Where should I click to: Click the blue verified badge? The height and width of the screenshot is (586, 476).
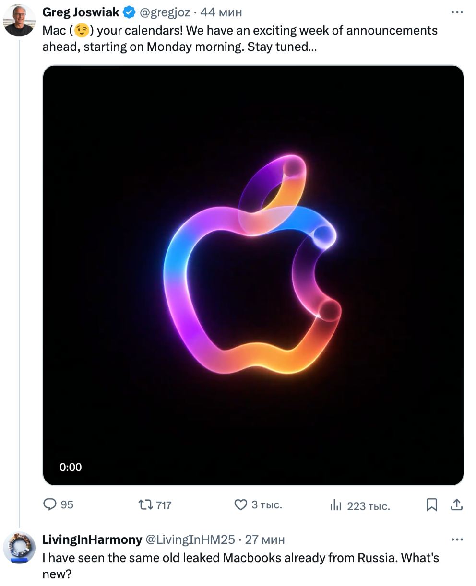pyautogui.click(x=130, y=12)
